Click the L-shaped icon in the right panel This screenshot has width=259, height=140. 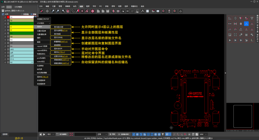pyautogui.click(x=252, y=40)
